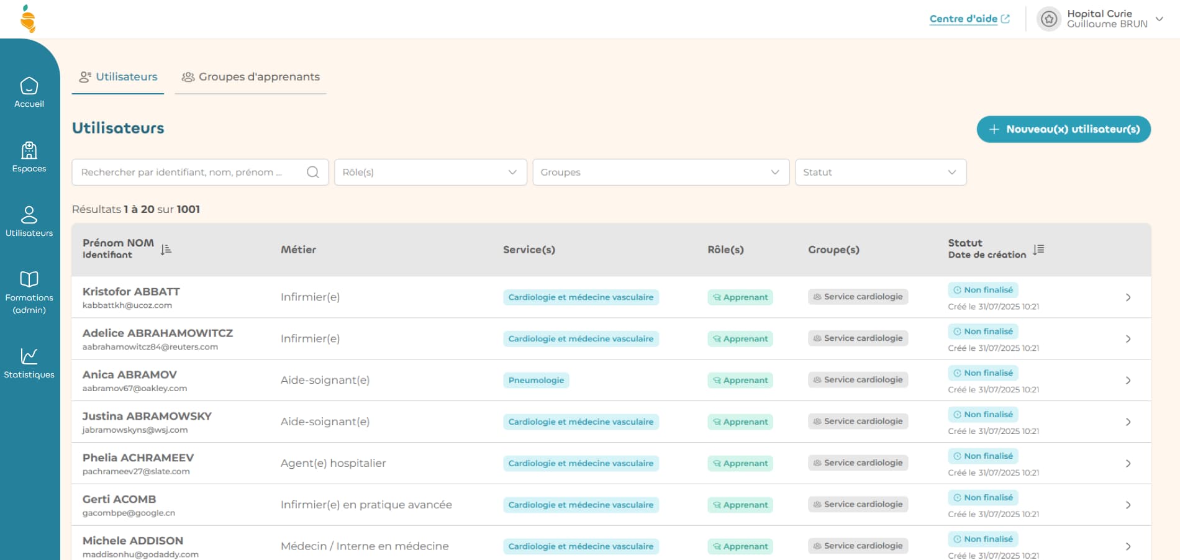The image size is (1180, 560).
Task: Sort by Prénom NOM column icon
Action: pyautogui.click(x=166, y=250)
